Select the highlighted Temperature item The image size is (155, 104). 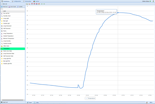13,49
